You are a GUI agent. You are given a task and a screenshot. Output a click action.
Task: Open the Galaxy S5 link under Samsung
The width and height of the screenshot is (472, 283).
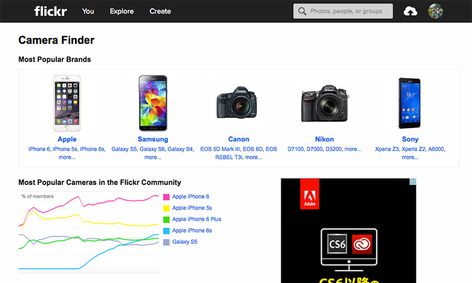point(124,149)
